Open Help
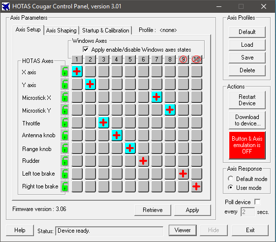 20,230
